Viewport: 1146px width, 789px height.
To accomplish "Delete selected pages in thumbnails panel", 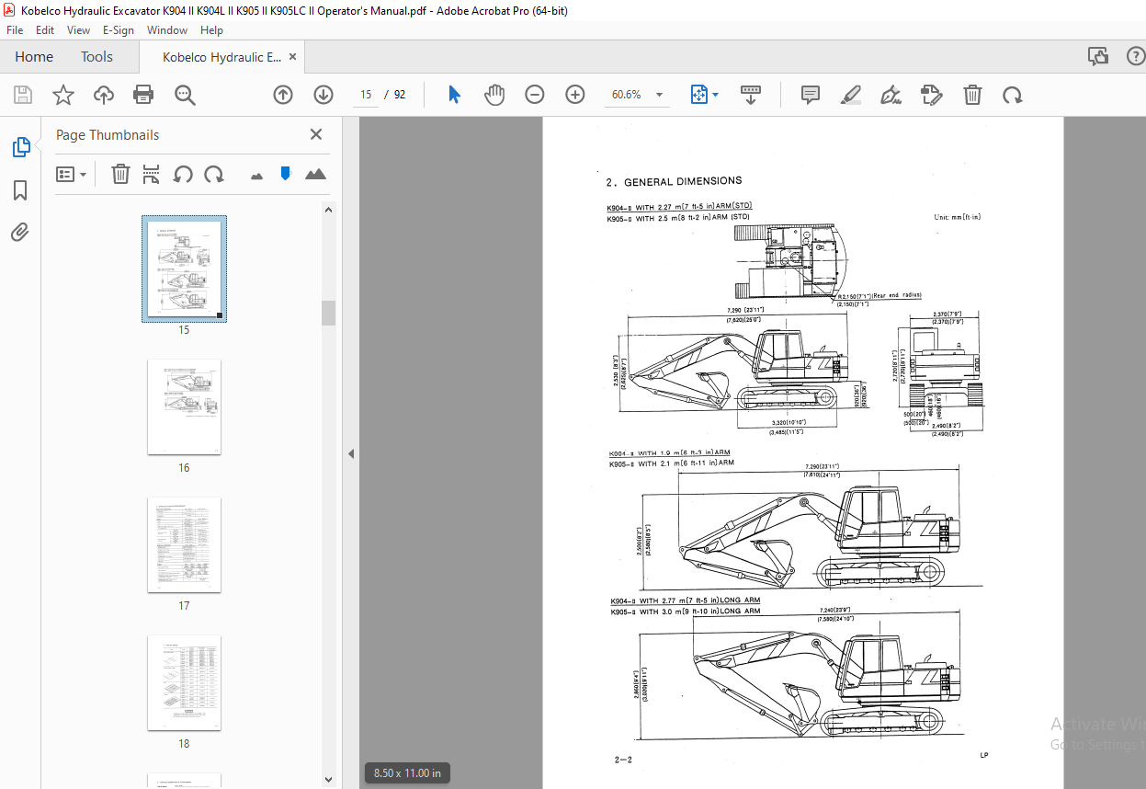I will 120,174.
